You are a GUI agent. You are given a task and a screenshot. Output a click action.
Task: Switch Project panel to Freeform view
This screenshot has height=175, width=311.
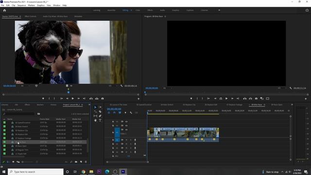tap(18, 162)
